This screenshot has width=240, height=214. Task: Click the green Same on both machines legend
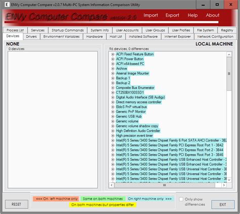(103, 199)
